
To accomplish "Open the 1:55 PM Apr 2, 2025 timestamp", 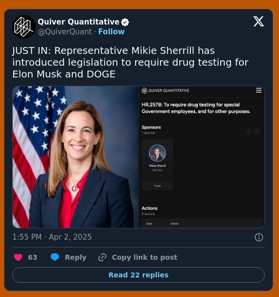I will 52,237.
